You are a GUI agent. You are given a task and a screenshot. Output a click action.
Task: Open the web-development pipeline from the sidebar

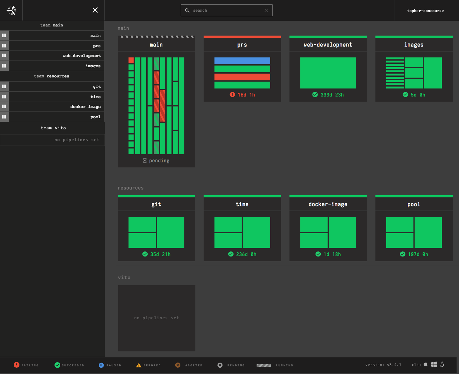click(82, 55)
